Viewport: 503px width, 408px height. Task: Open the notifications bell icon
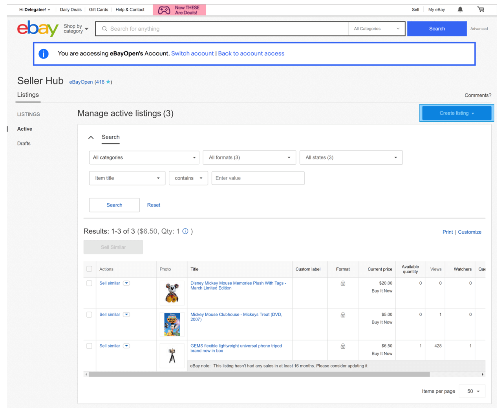coord(460,9)
